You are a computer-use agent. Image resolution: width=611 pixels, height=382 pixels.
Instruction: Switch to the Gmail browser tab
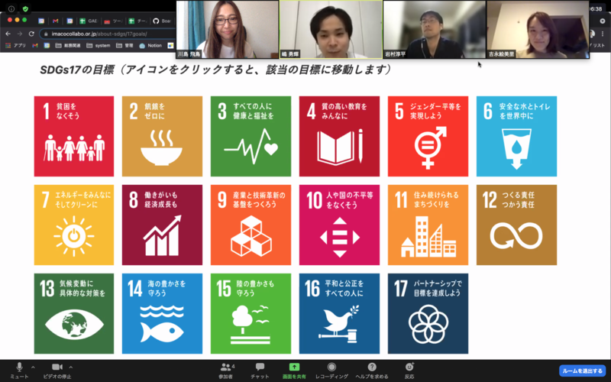(x=55, y=21)
